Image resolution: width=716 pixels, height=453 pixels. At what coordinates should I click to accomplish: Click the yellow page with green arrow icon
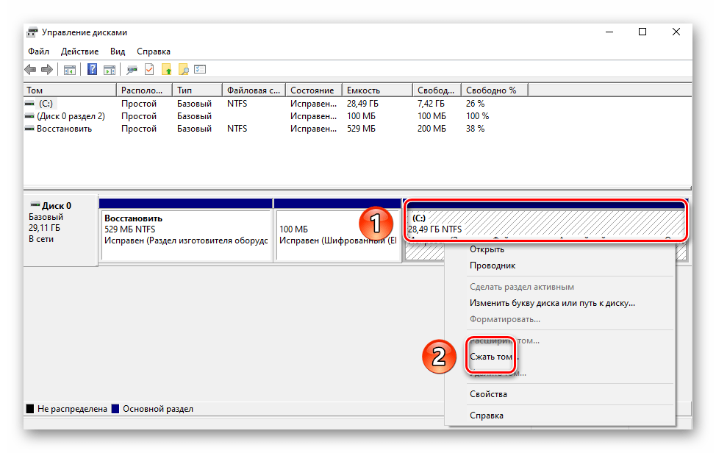167,70
